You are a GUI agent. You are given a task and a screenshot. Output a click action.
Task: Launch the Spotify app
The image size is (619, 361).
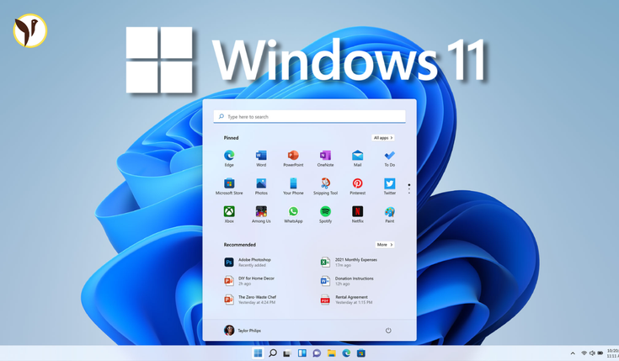tap(325, 215)
